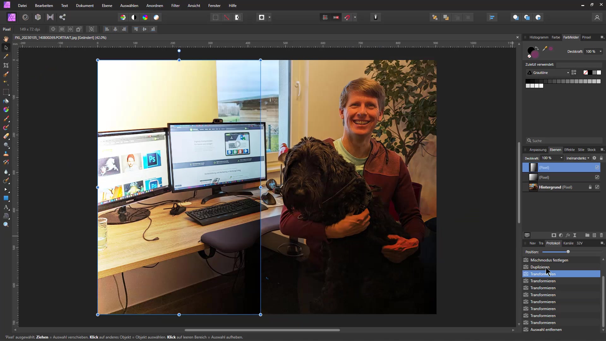Click the add mask layer icon
This screenshot has width=606, height=341.
[554, 235]
